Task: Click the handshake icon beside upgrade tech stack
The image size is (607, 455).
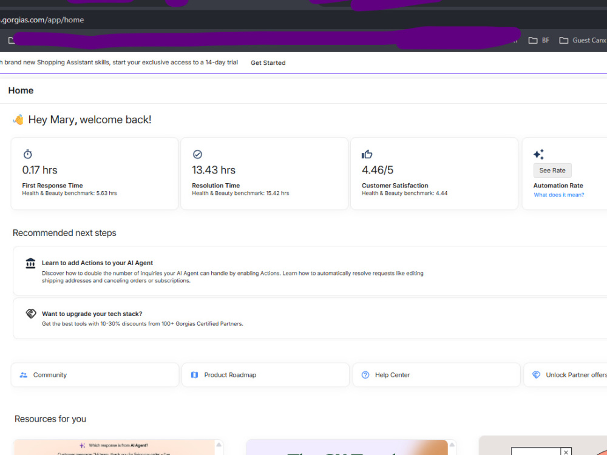Action: pyautogui.click(x=30, y=314)
